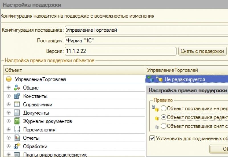Viewport: 228px width, 157px height.
Task: Click the Константы icon in tree
Action: (x=17, y=96)
